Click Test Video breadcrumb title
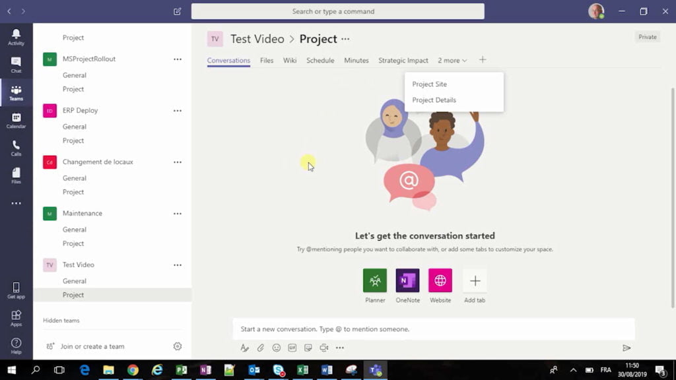The width and height of the screenshot is (676, 380). click(x=257, y=39)
